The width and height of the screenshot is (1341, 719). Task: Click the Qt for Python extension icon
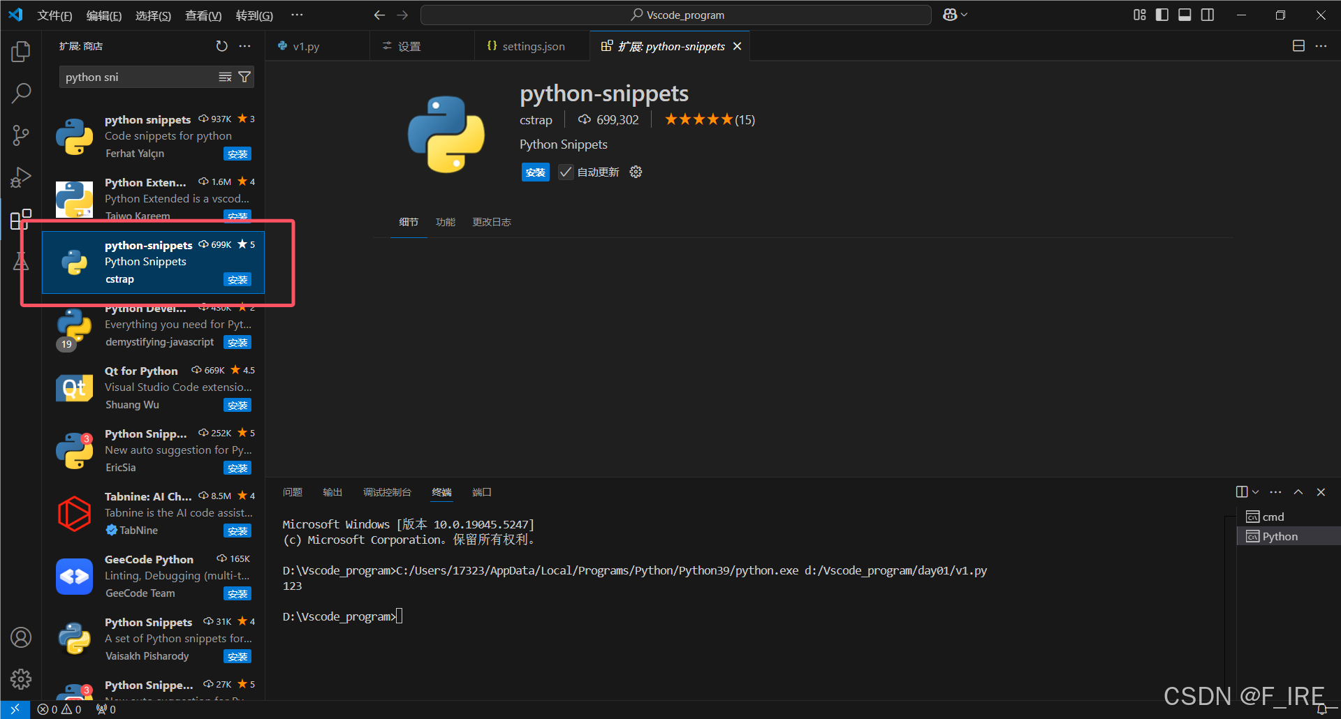click(x=74, y=388)
